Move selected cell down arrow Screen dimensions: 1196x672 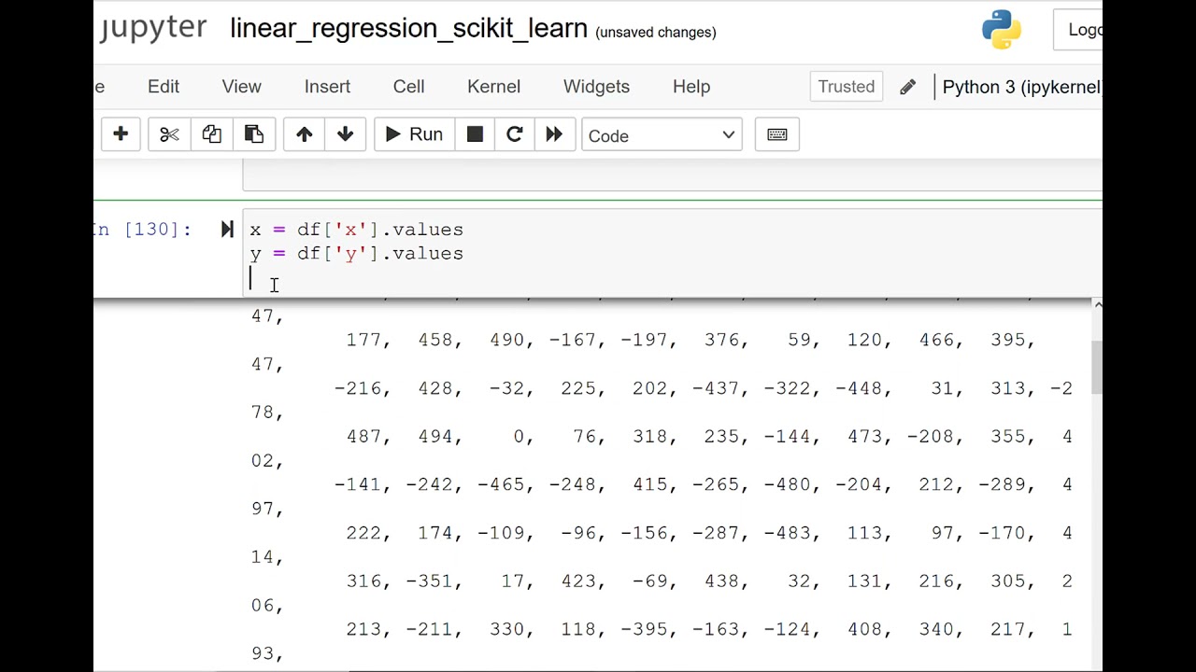(x=345, y=134)
